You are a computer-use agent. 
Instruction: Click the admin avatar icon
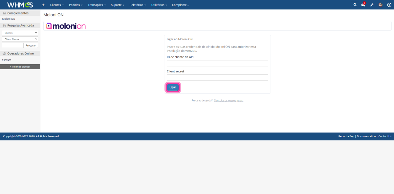tap(381, 5)
